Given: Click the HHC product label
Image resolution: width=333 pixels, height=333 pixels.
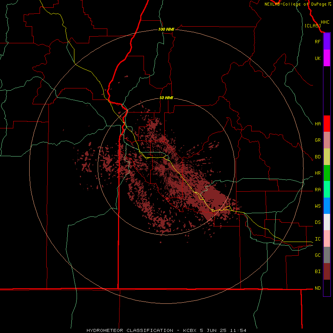Looking at the screenshot, I should pyautogui.click(x=325, y=22).
